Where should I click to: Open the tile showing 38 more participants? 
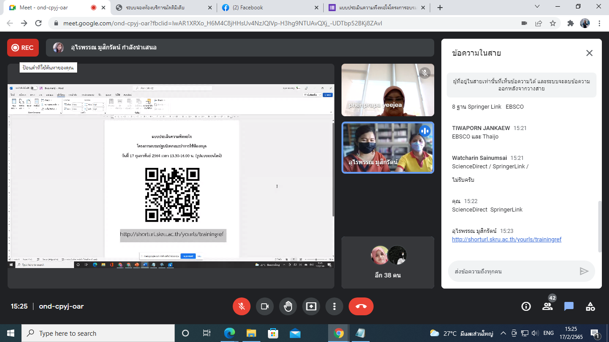[387, 262]
